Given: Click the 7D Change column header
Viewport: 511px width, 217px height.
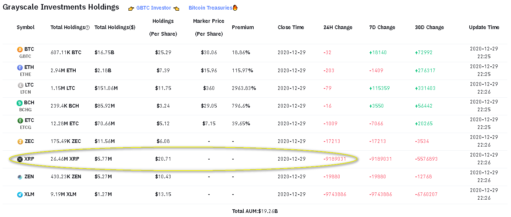Looking at the screenshot, I should click(382, 27).
